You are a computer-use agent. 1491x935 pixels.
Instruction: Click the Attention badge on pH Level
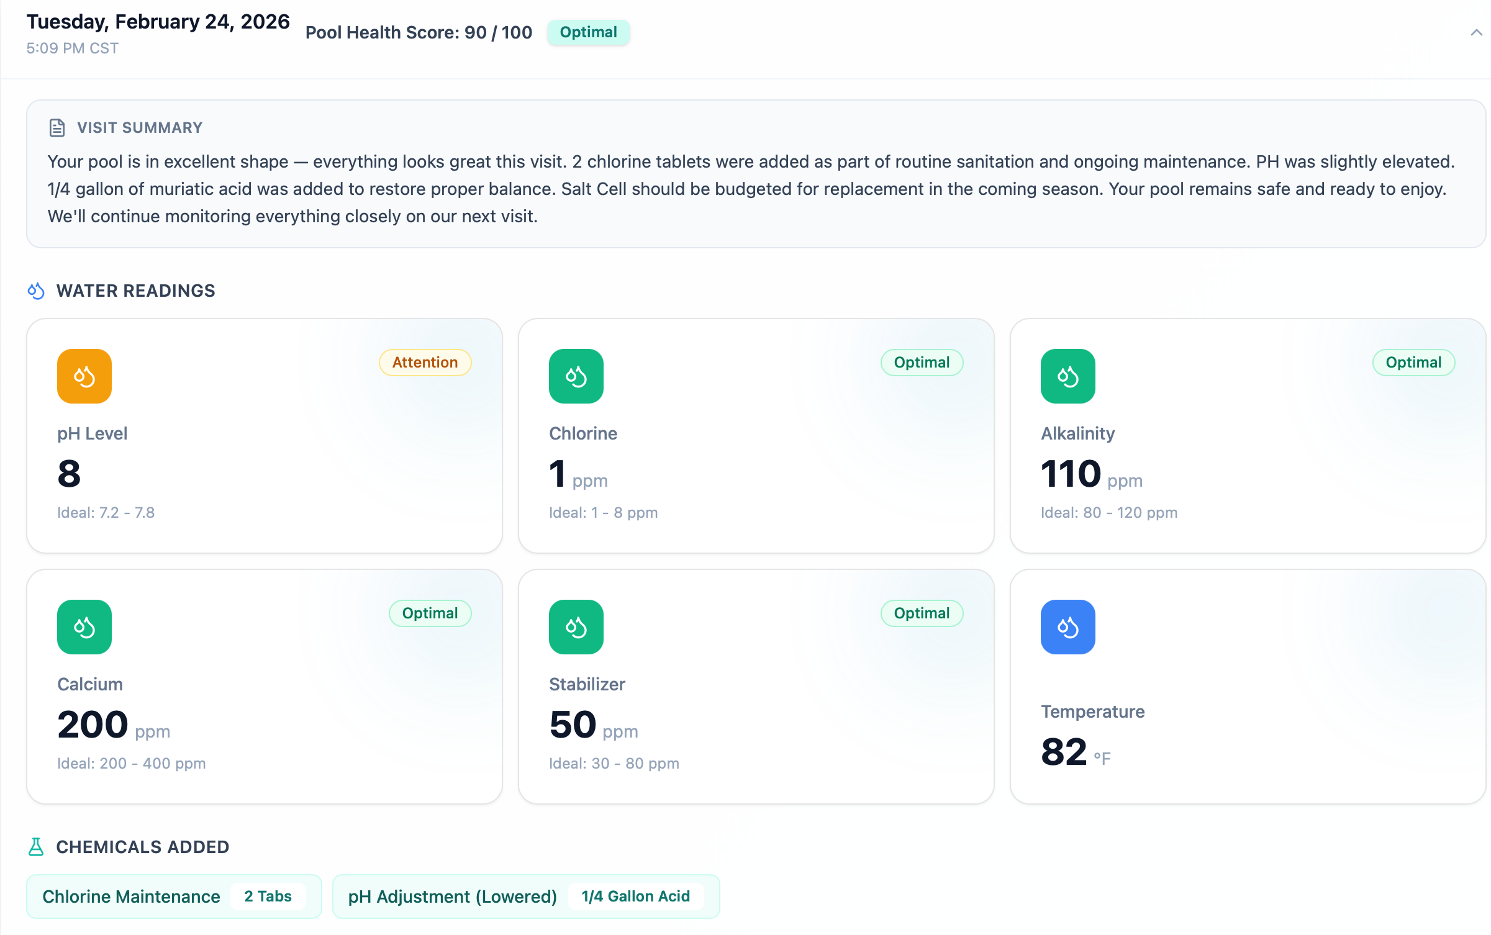coord(425,363)
